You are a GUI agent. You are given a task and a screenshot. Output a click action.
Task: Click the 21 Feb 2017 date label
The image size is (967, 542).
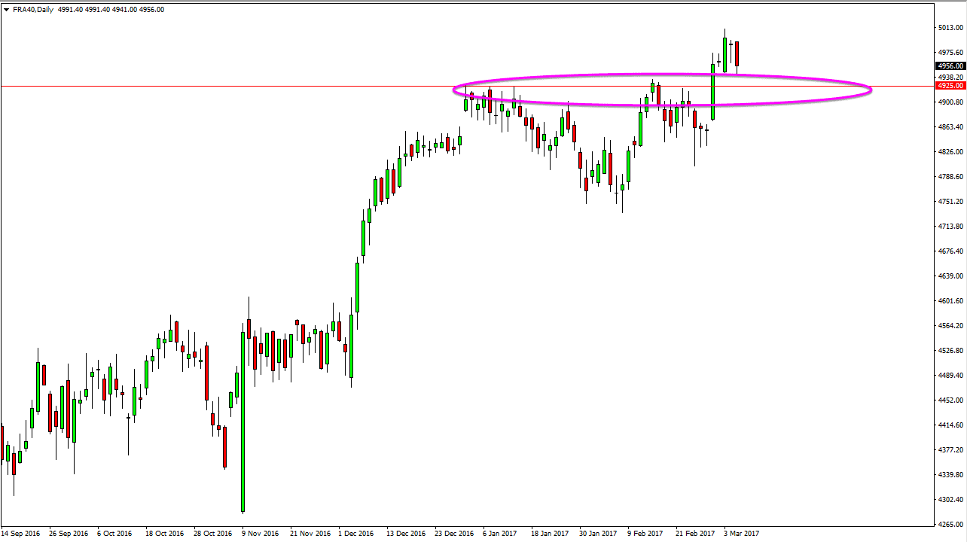click(695, 534)
